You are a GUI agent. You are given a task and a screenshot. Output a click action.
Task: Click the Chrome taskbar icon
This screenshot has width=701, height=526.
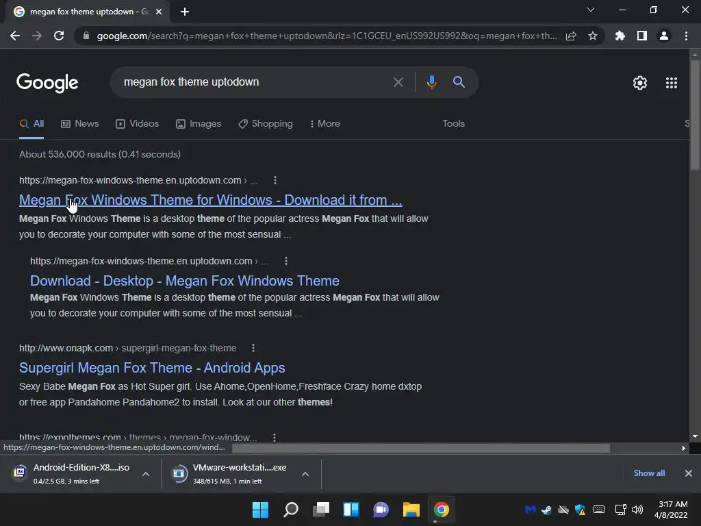[x=442, y=510]
